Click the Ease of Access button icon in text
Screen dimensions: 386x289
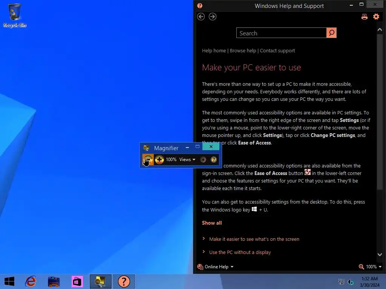308,172
